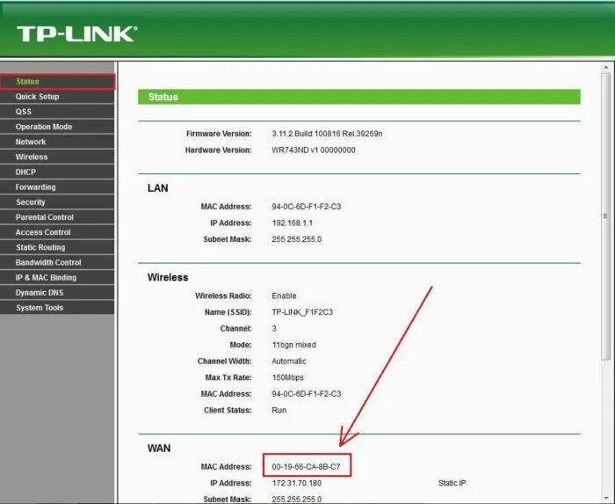Select Wireless Radio Enable value

pos(284,296)
